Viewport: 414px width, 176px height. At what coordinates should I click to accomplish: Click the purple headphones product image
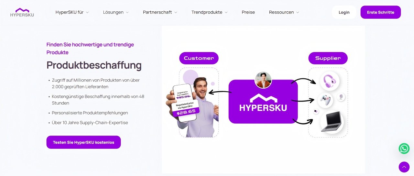pyautogui.click(x=330, y=81)
